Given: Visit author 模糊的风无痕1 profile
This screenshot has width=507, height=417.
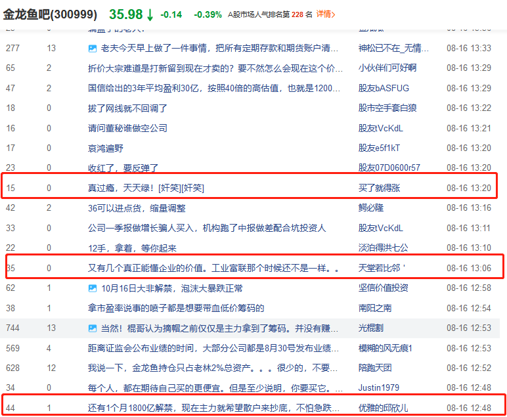Looking at the screenshot, I should click(385, 348).
